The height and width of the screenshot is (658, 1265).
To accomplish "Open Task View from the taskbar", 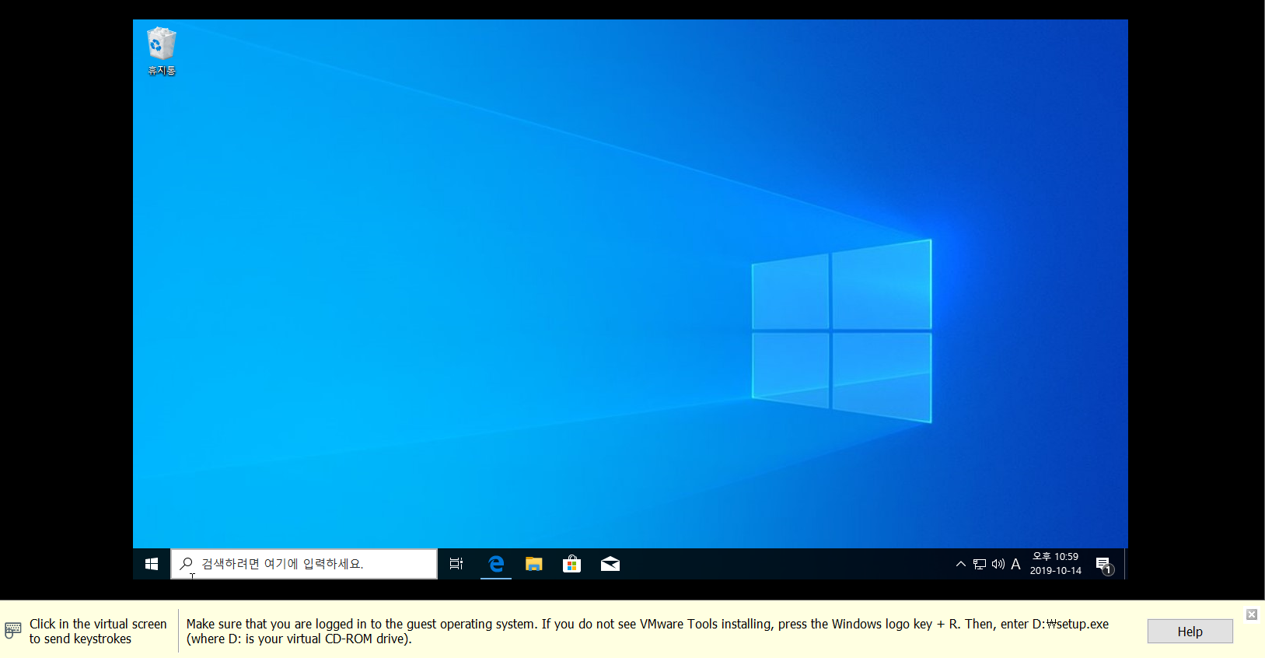I will pos(456,564).
